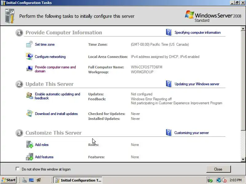Viewport: 246px width, 184px height.
Task: Click Customize This Server section heading
Action: coord(53,133)
